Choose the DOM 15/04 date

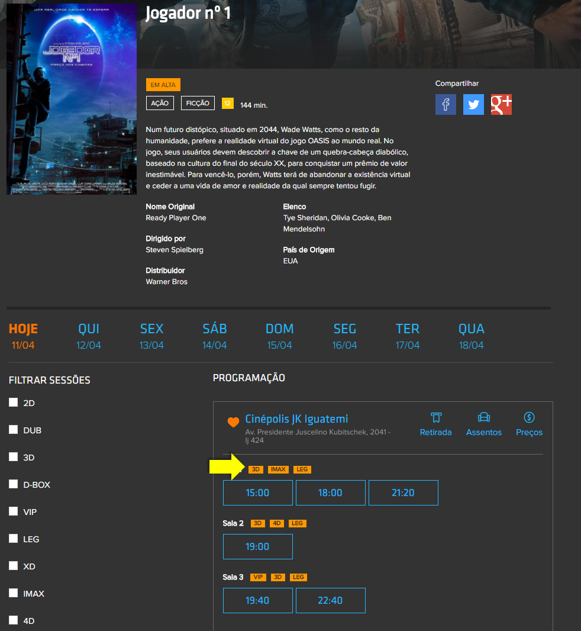280,336
